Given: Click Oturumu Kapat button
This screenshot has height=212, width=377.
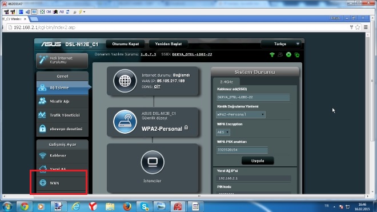Looking at the screenshot, I should tap(126, 44).
